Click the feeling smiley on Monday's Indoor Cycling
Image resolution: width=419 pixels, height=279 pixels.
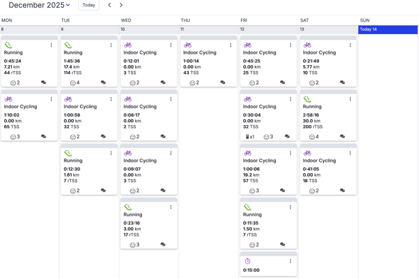(13, 137)
